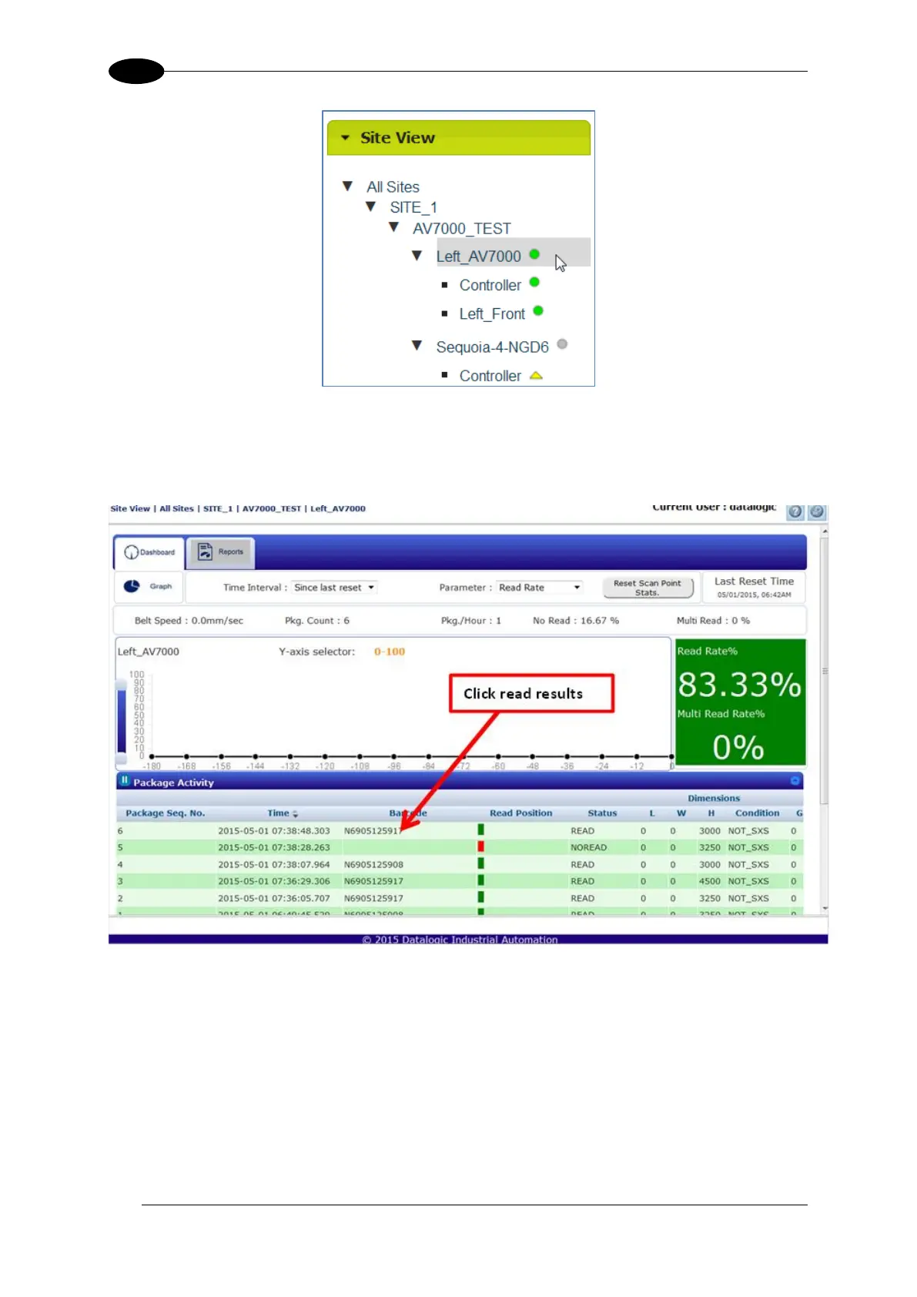
Task: Select Left_Front in the site tree
Action: [x=492, y=313]
